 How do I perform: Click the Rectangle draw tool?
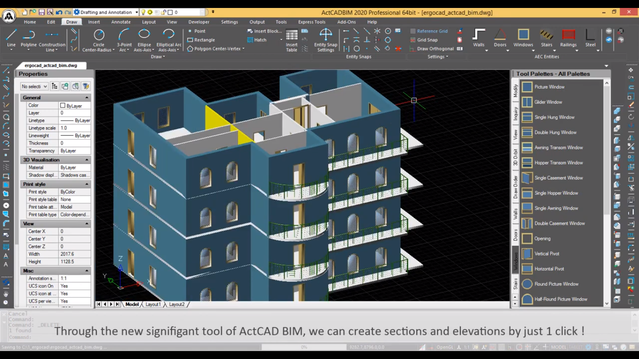tap(201, 40)
